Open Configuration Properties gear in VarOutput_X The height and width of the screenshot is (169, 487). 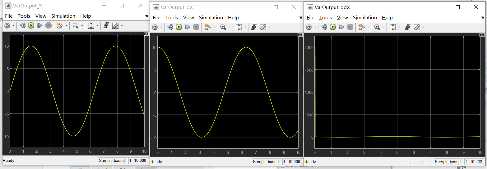7,26
